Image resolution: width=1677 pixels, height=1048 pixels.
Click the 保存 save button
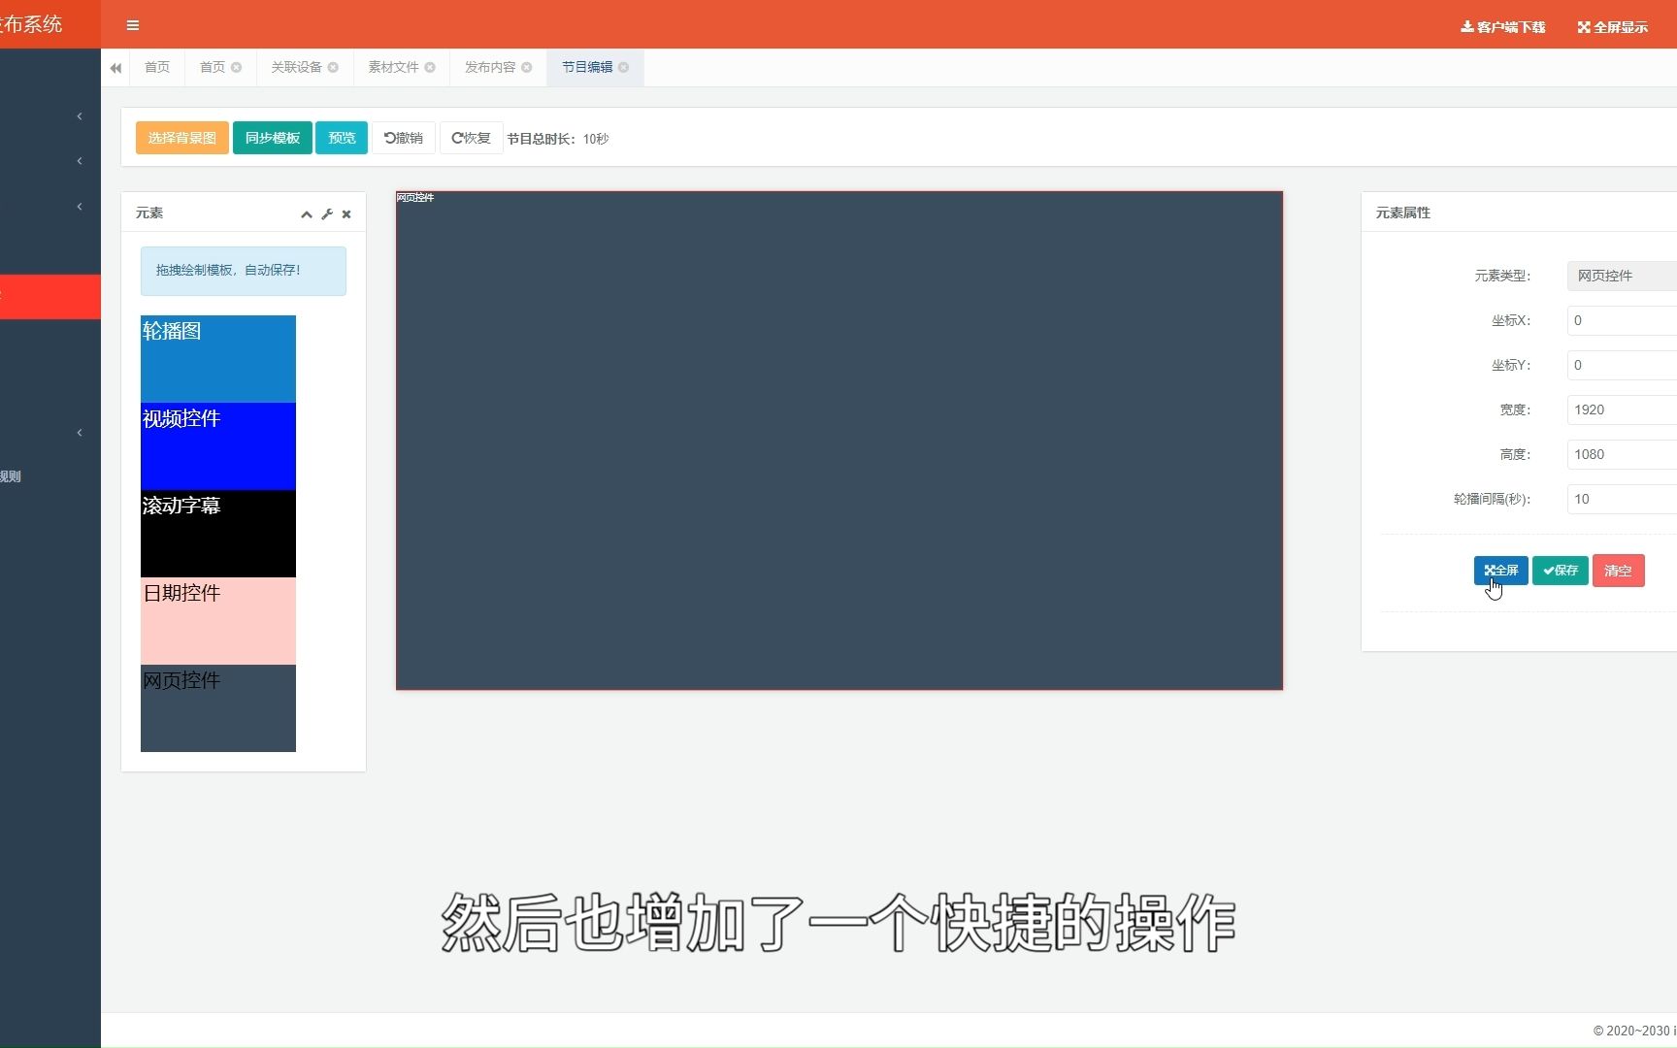coord(1560,571)
